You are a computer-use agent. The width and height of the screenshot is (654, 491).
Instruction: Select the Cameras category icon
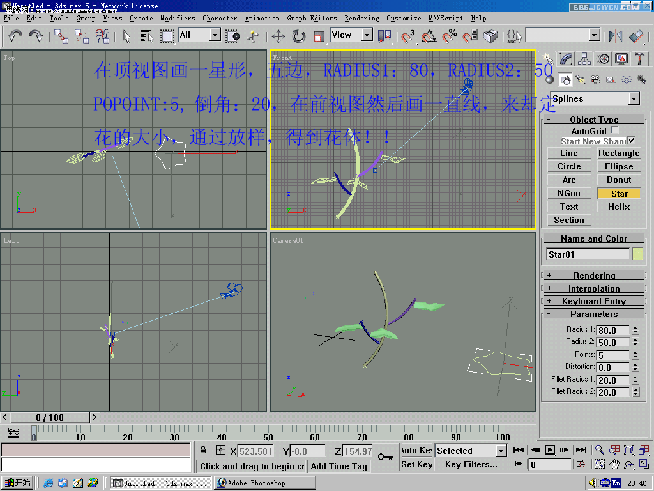pos(596,80)
